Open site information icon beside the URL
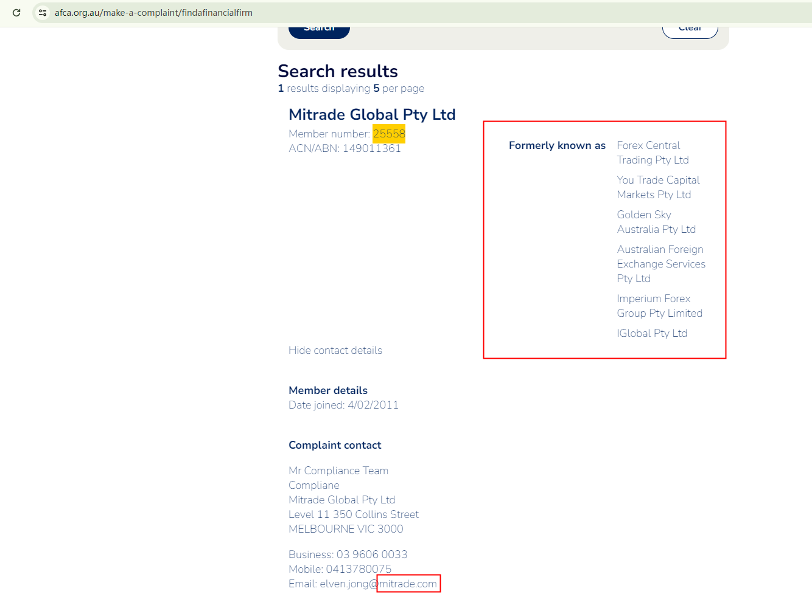Screen dimensions: 812x594 coord(43,13)
